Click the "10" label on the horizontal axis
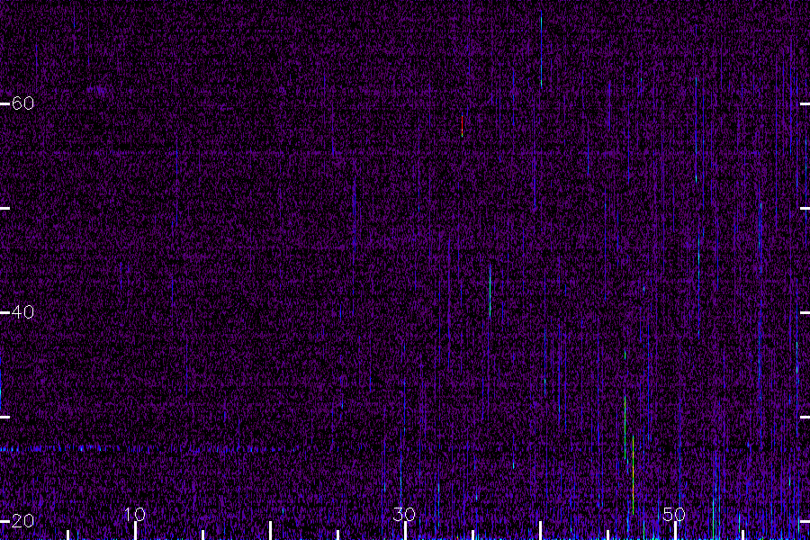 [x=135, y=514]
